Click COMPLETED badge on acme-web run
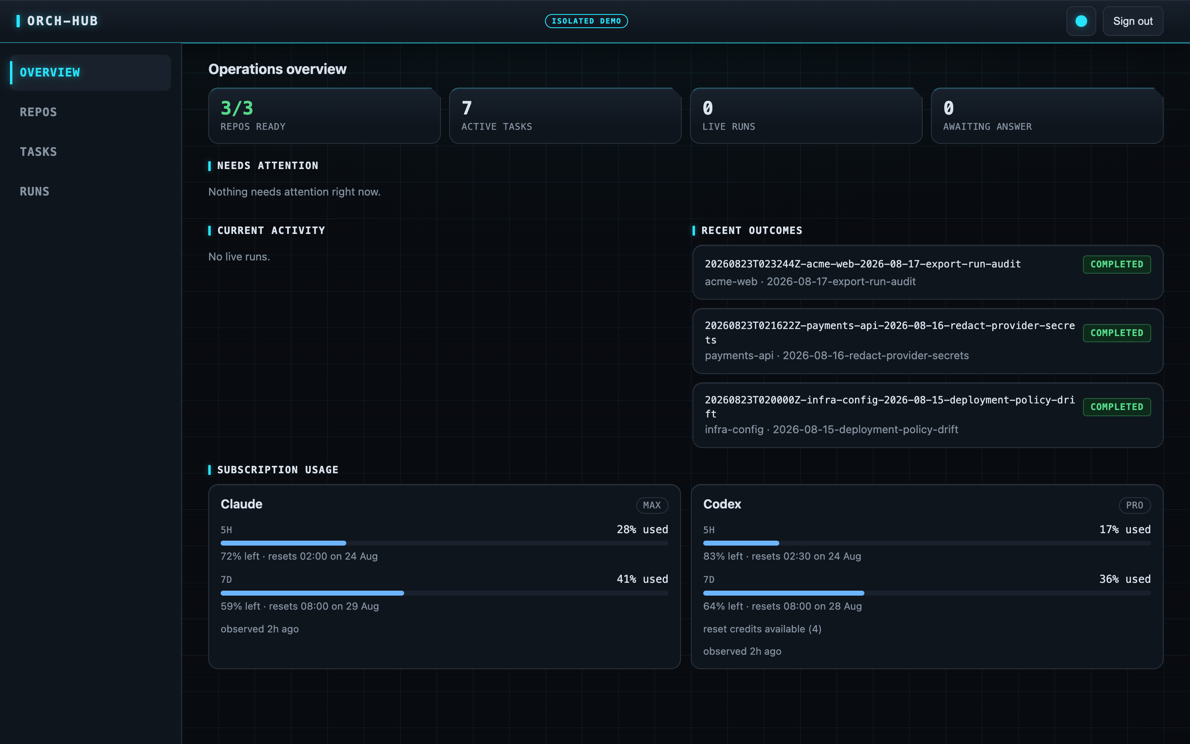Screen dimensions: 1190x744 pos(1117,264)
